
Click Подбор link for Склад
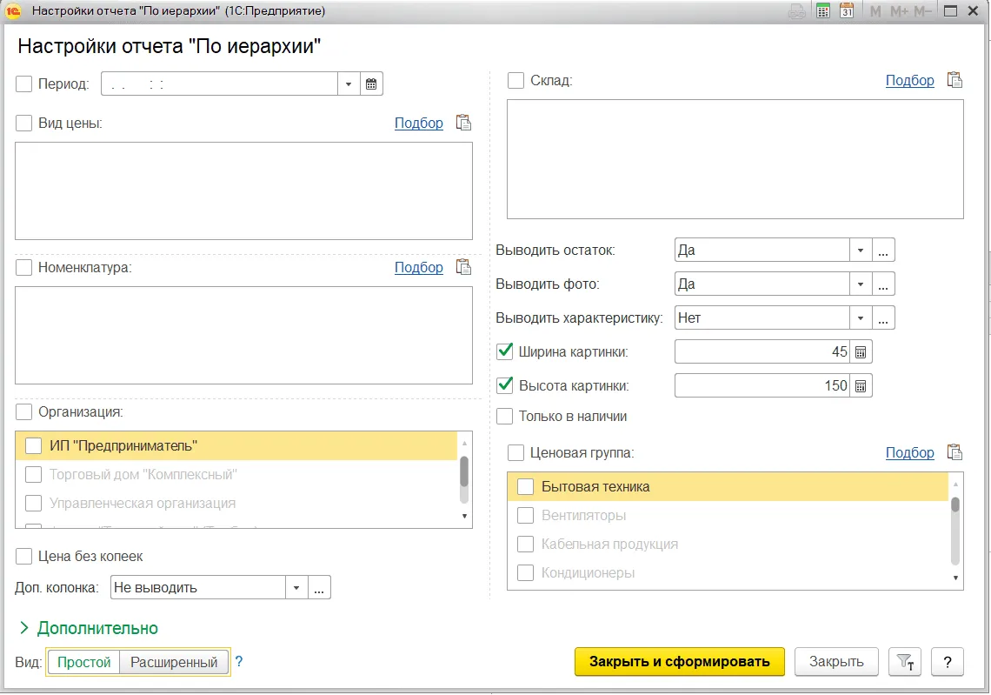909,80
